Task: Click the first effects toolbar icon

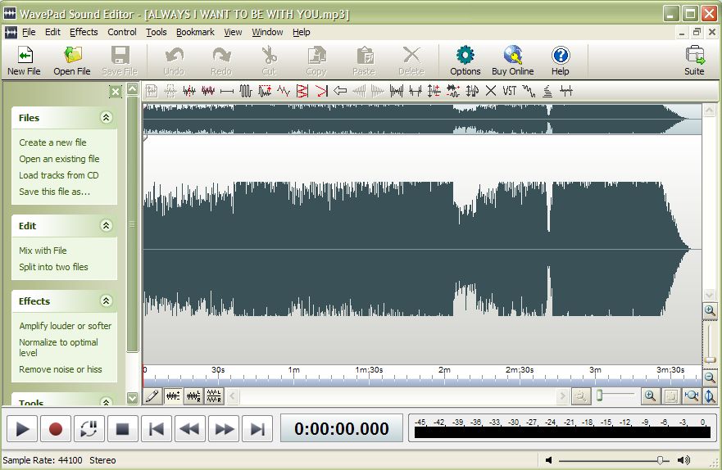Action: [x=152, y=91]
